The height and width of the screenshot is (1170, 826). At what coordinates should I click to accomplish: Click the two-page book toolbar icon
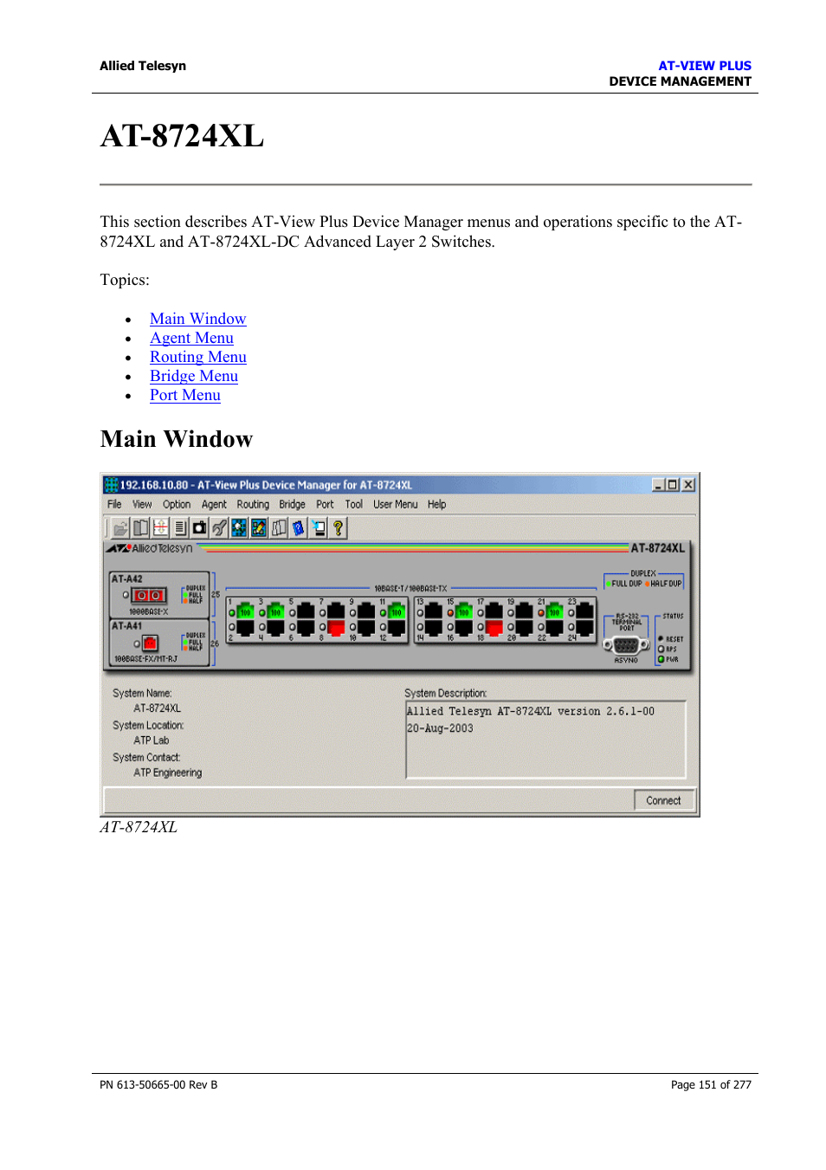[x=140, y=527]
